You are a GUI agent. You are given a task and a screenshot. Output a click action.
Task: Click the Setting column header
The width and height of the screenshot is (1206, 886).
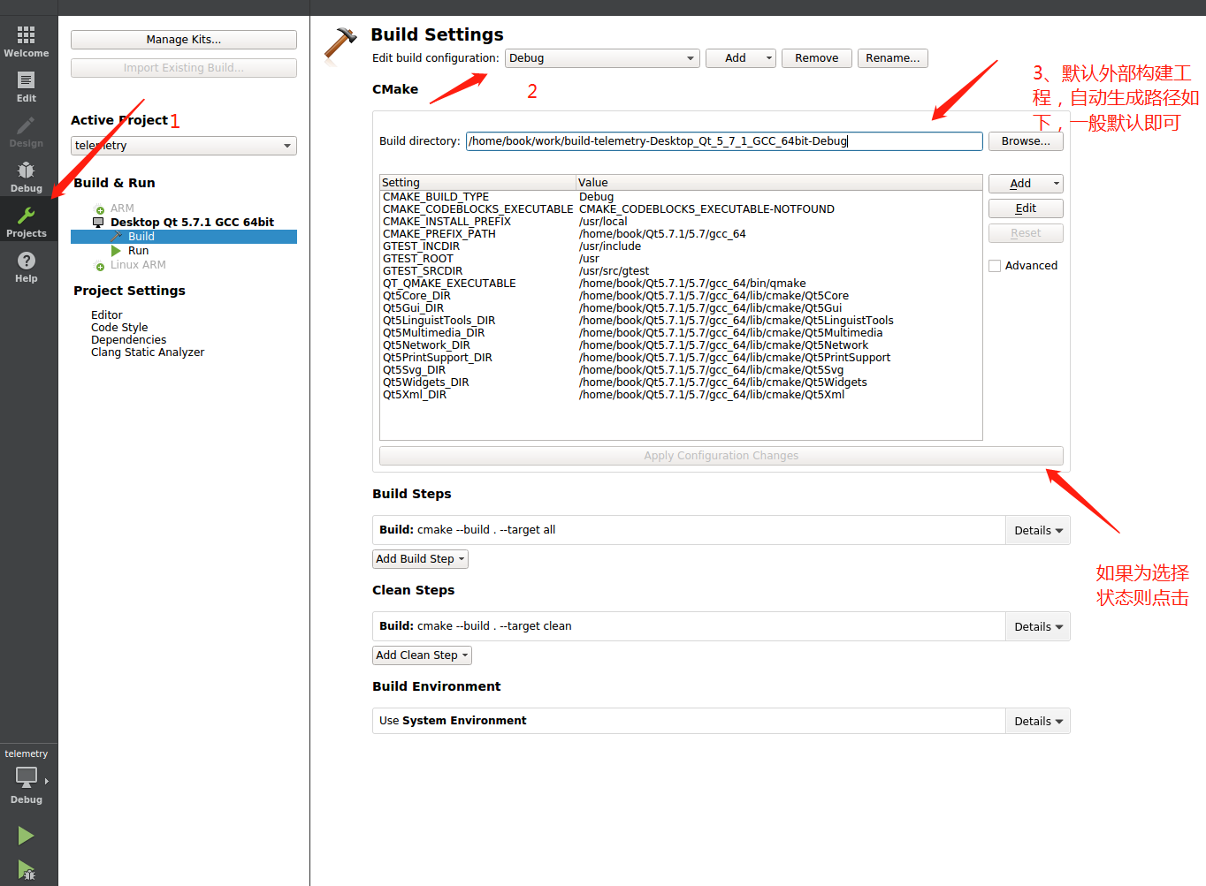point(477,183)
